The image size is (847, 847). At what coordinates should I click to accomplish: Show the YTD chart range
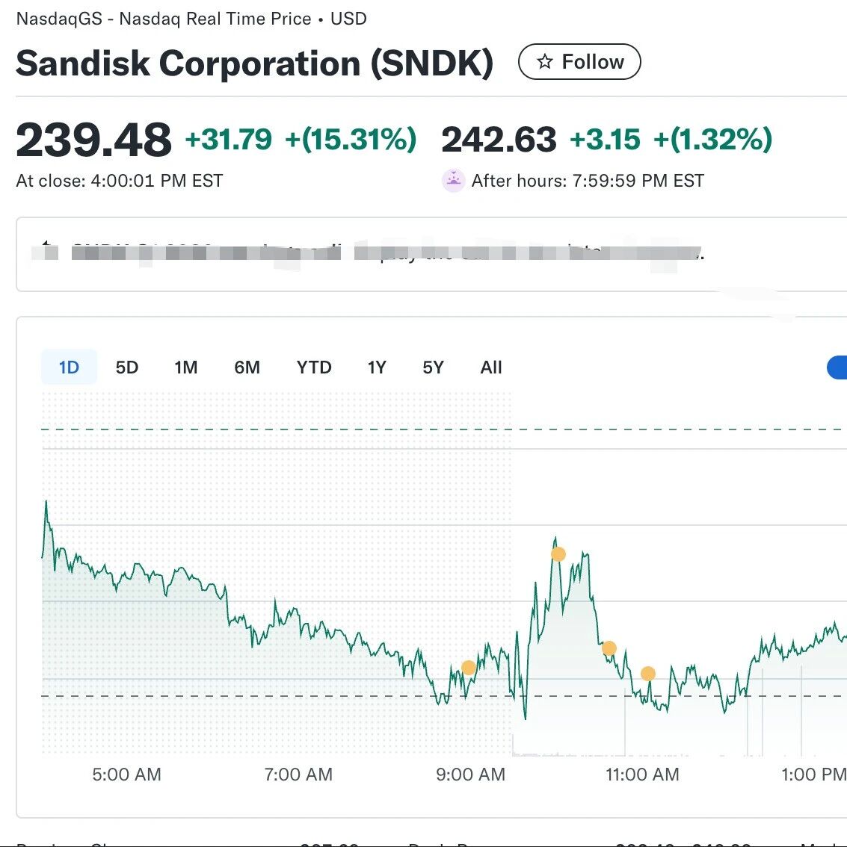point(314,367)
